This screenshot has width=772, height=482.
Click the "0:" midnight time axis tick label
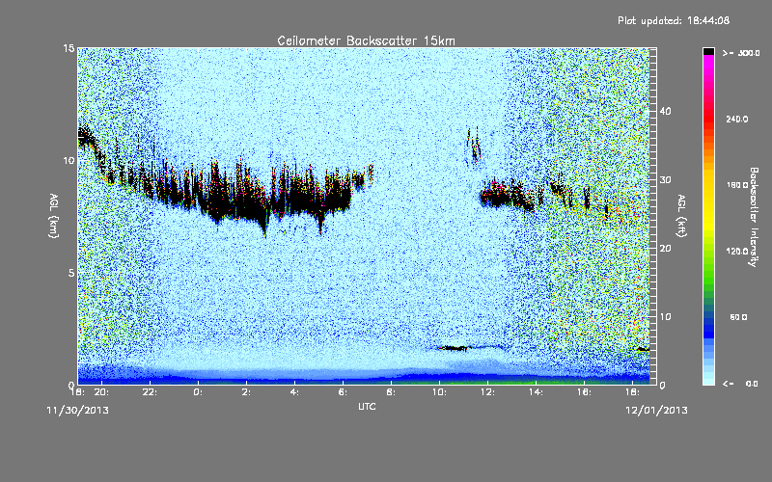[198, 392]
